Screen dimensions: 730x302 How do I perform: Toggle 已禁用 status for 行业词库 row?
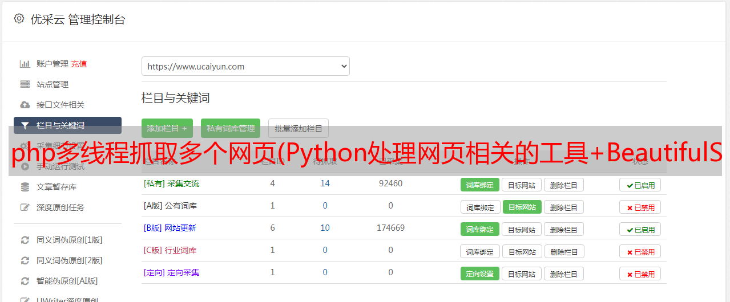640,252
